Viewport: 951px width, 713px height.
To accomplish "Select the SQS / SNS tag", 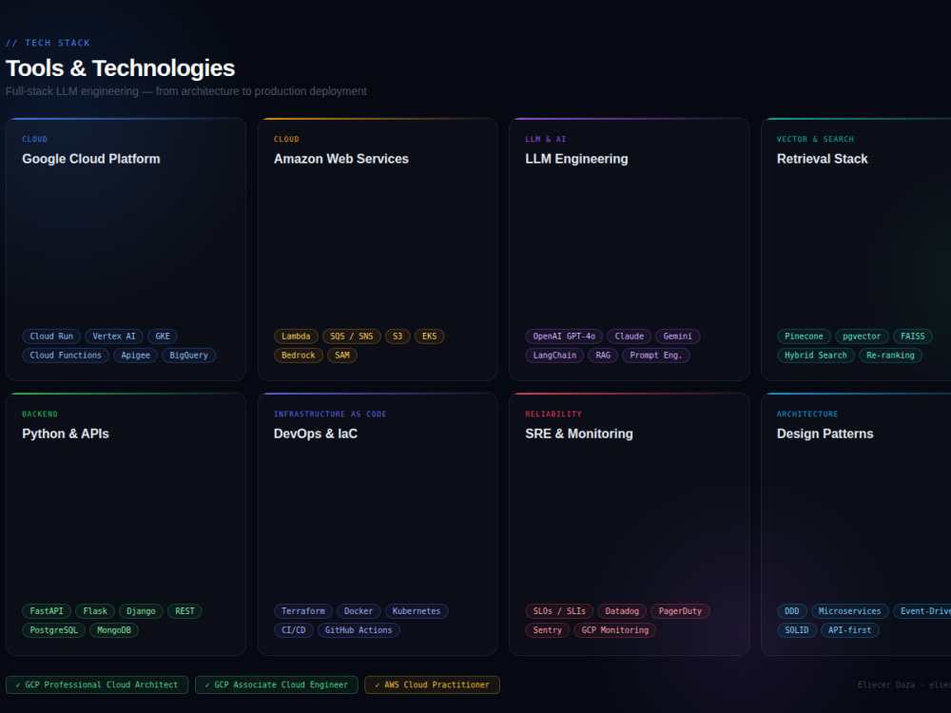I will click(352, 337).
